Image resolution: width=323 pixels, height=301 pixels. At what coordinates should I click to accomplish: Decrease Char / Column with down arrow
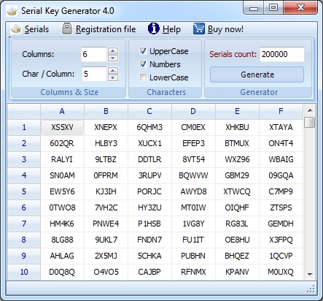point(113,77)
